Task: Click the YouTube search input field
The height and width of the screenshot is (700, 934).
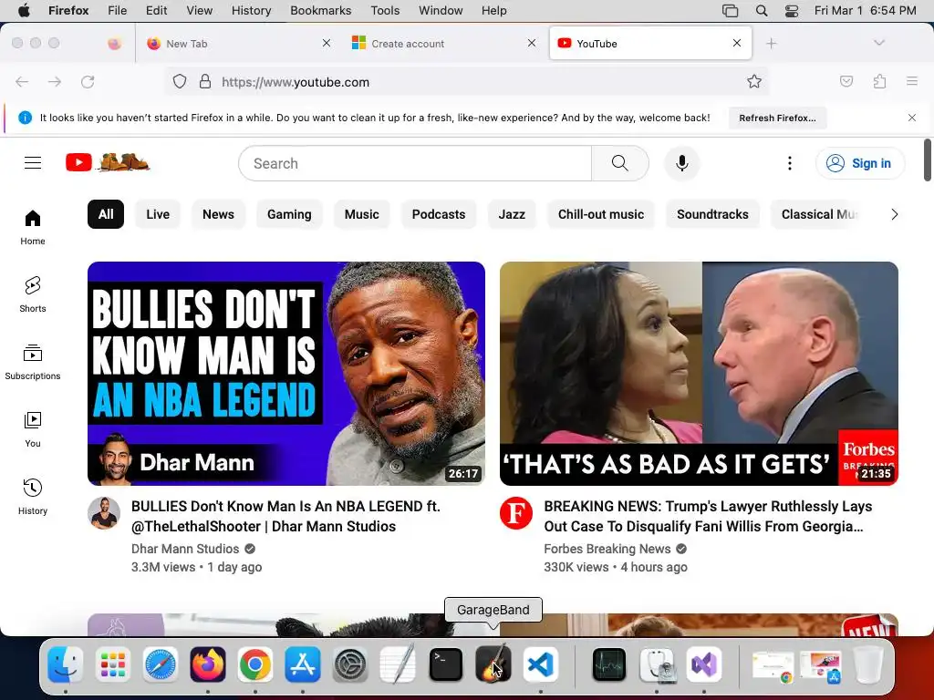Action: pos(415,163)
